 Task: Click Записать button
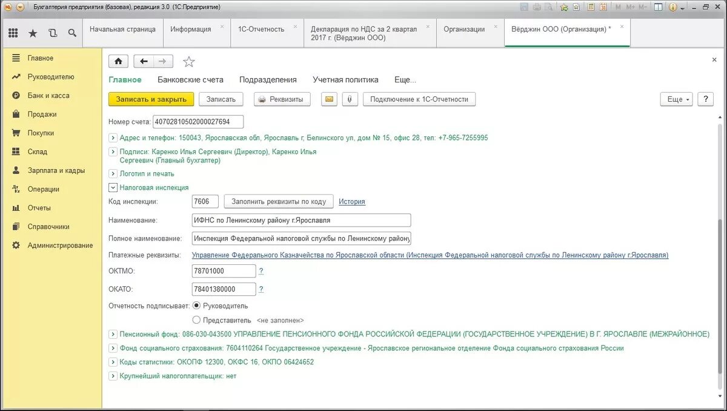[x=221, y=99]
